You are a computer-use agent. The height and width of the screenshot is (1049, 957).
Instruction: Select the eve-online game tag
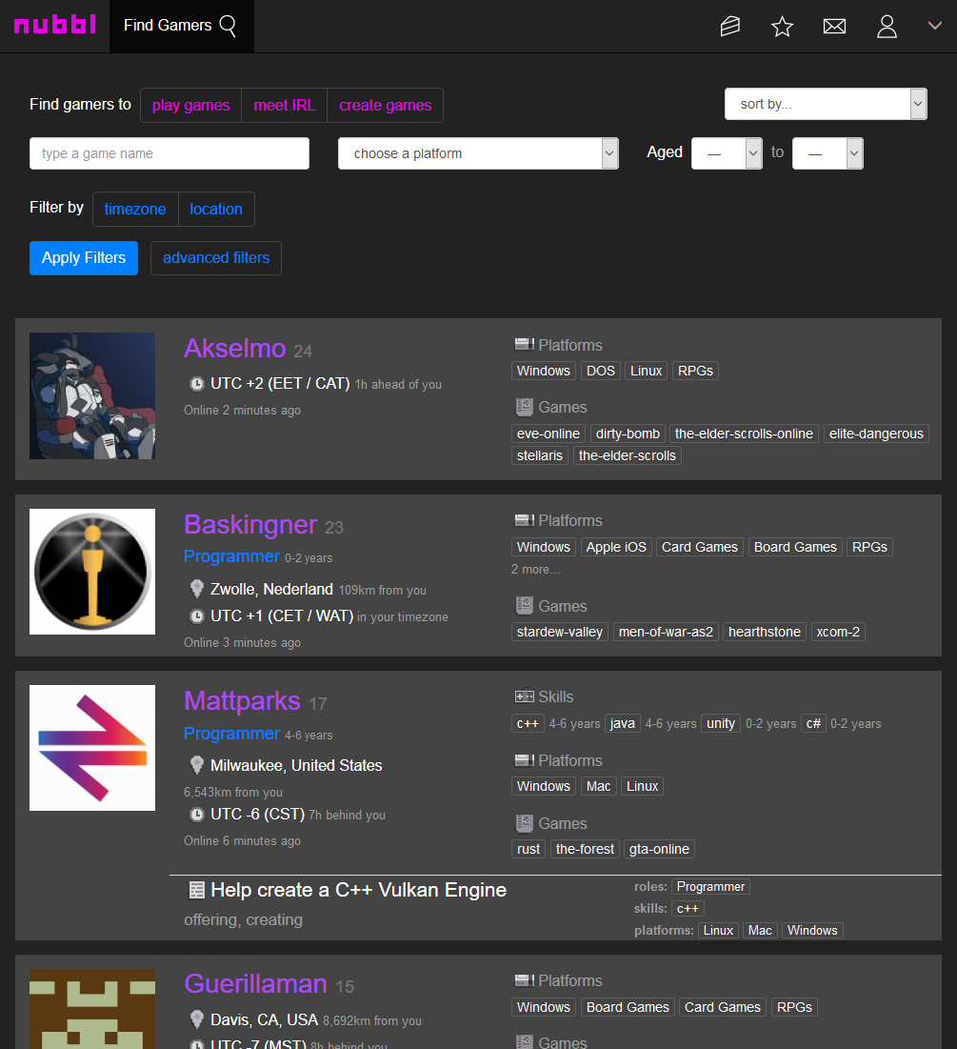point(548,434)
